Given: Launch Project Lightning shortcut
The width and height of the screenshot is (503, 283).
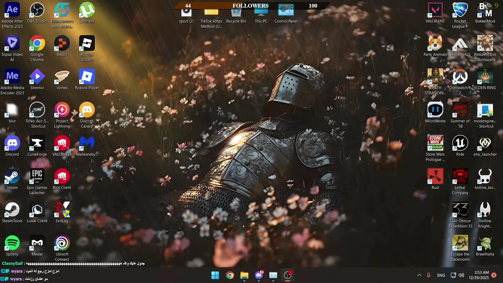Looking at the screenshot, I should (x=62, y=116).
